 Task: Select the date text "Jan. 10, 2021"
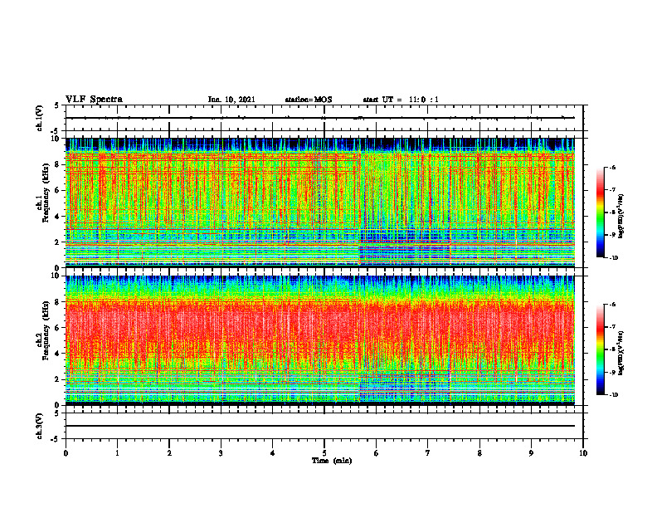click(231, 100)
